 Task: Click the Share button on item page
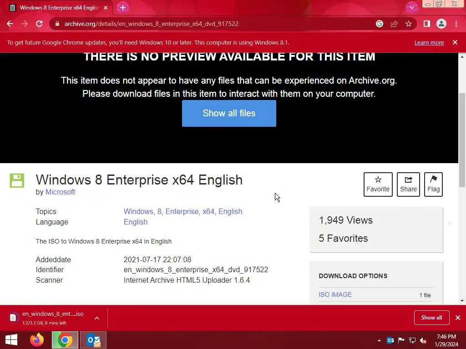[x=408, y=184]
